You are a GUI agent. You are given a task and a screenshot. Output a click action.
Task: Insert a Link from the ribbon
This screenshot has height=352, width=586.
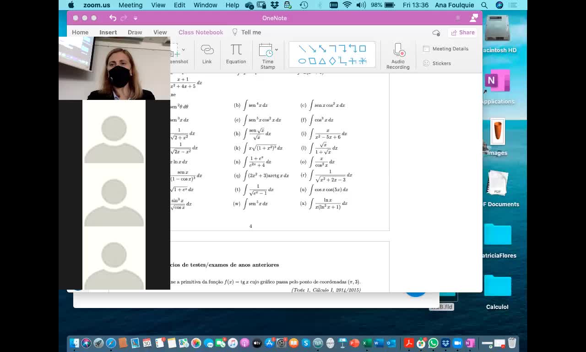(x=207, y=54)
